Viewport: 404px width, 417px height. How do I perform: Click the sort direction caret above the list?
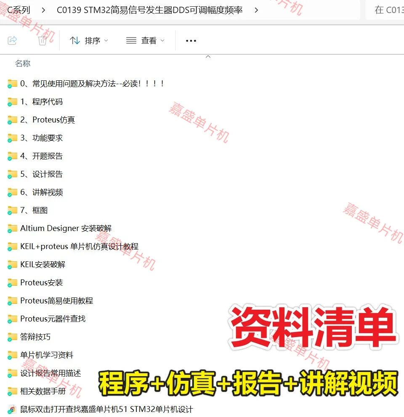208,56
